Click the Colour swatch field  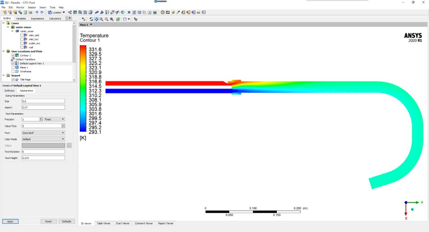coord(43,145)
